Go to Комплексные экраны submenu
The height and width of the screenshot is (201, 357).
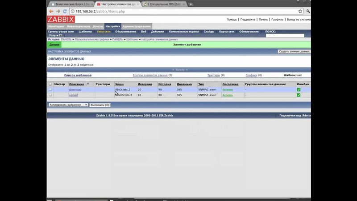[184, 32]
